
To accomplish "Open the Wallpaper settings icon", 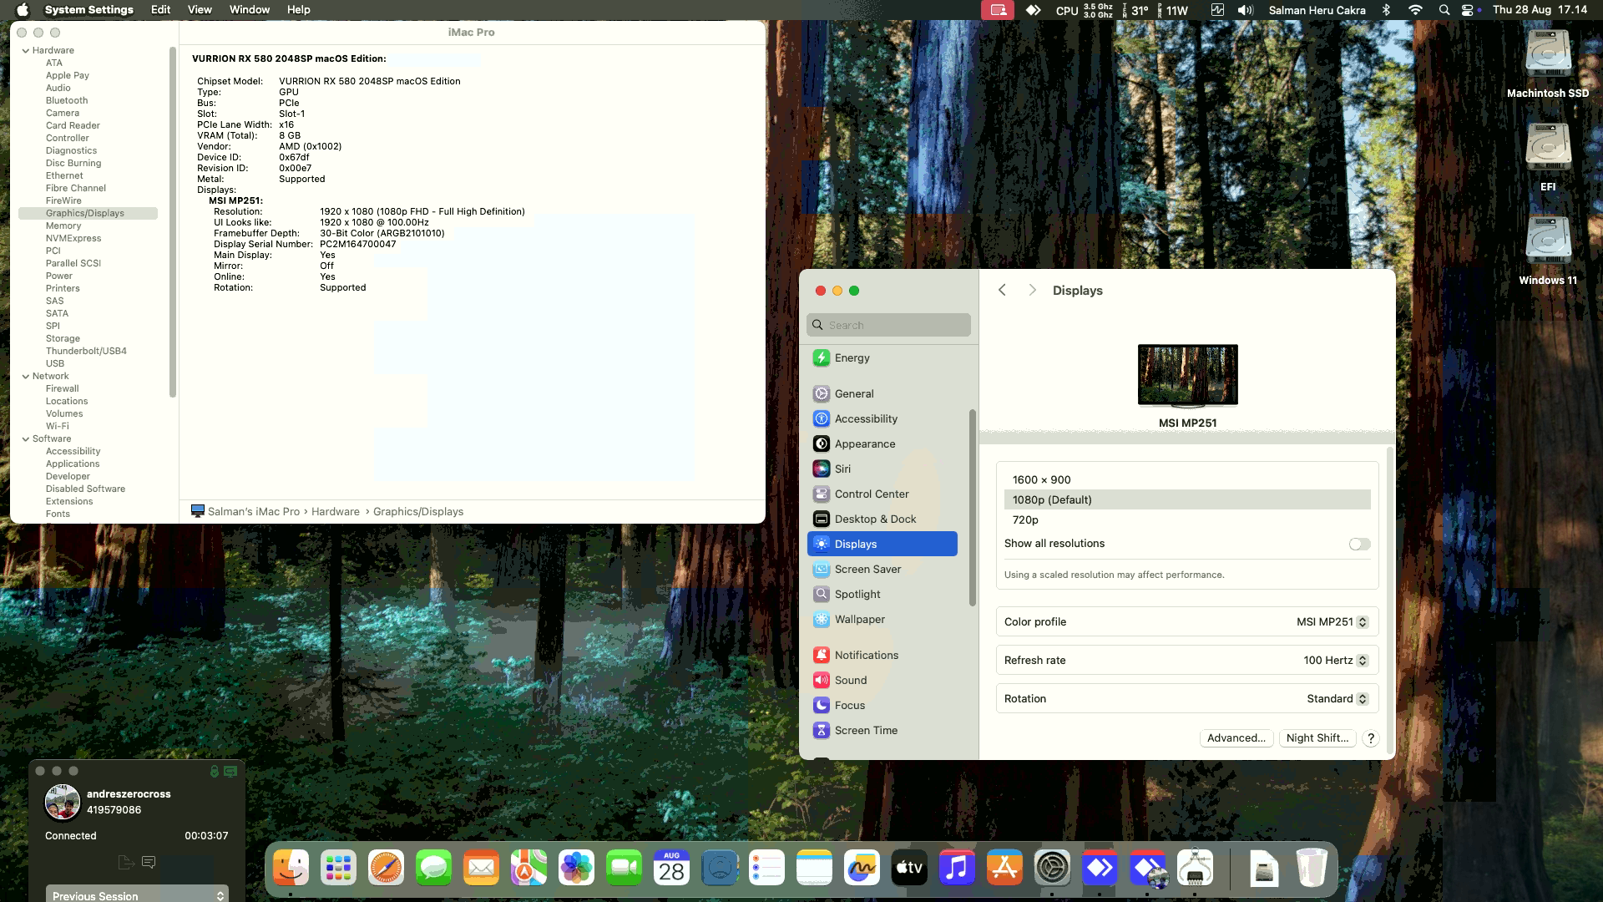I will 822,620.
